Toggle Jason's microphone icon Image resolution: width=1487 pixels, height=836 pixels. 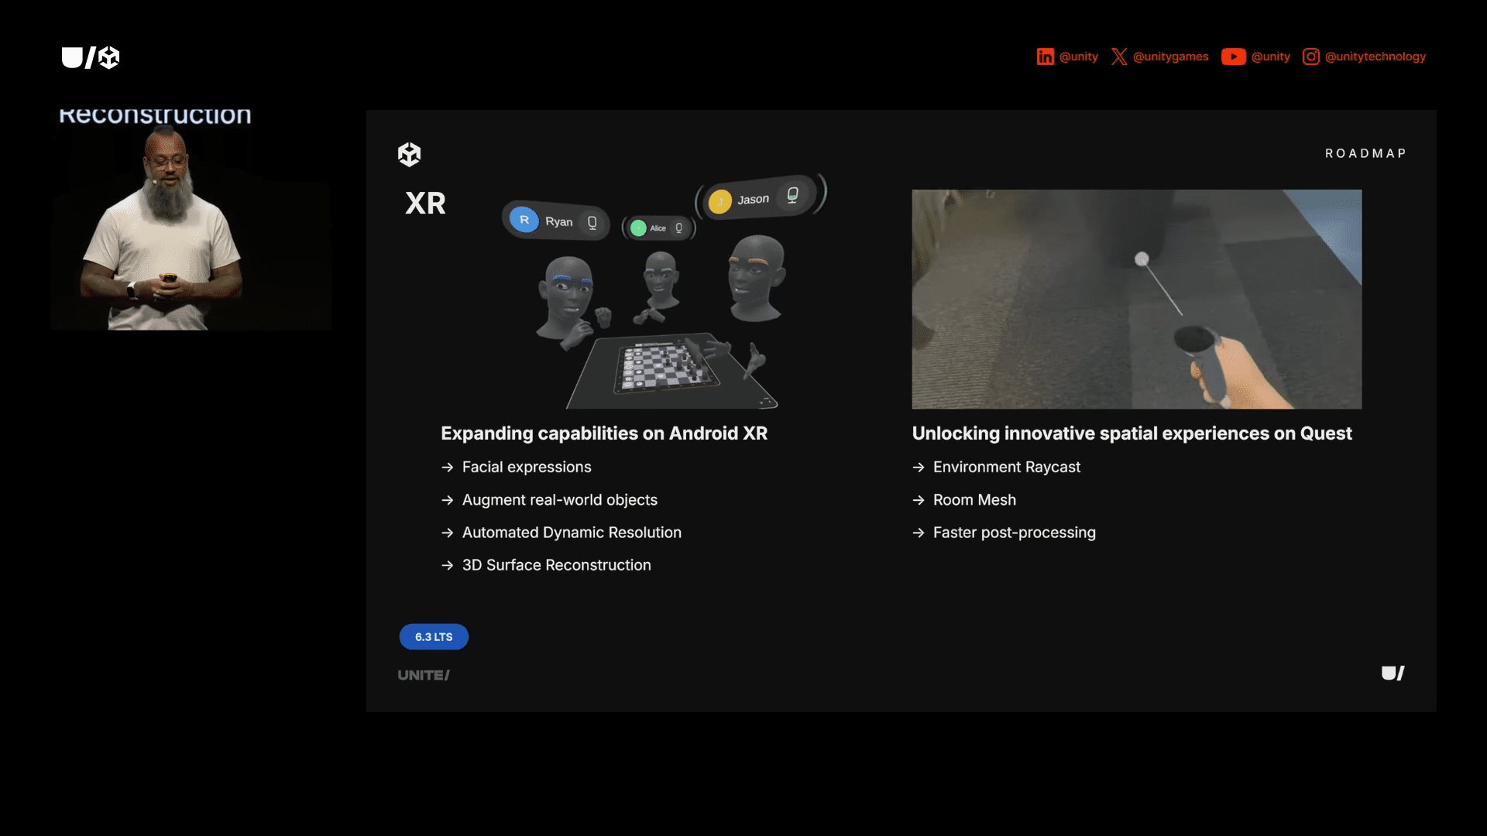[x=792, y=195]
